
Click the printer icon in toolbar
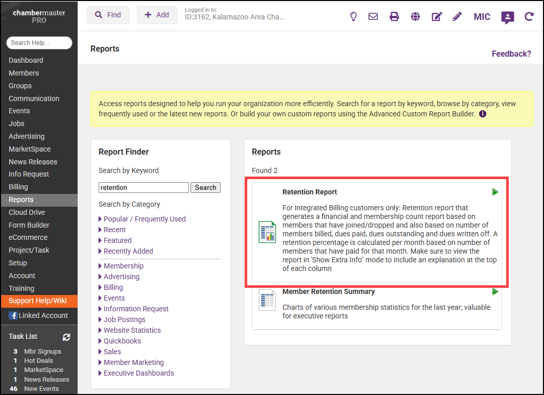pyautogui.click(x=394, y=16)
